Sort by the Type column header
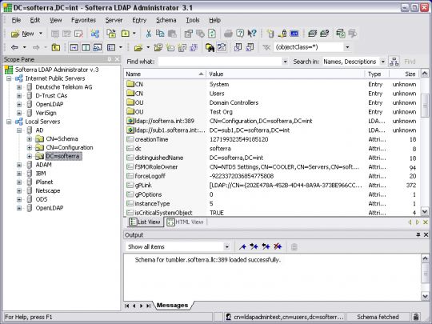This screenshot has width=432, height=324. click(377, 74)
